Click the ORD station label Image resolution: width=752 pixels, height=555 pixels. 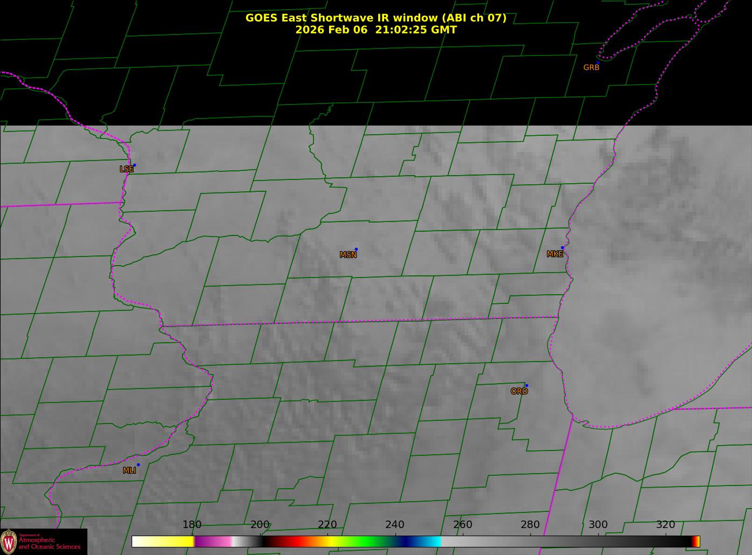pyautogui.click(x=519, y=391)
